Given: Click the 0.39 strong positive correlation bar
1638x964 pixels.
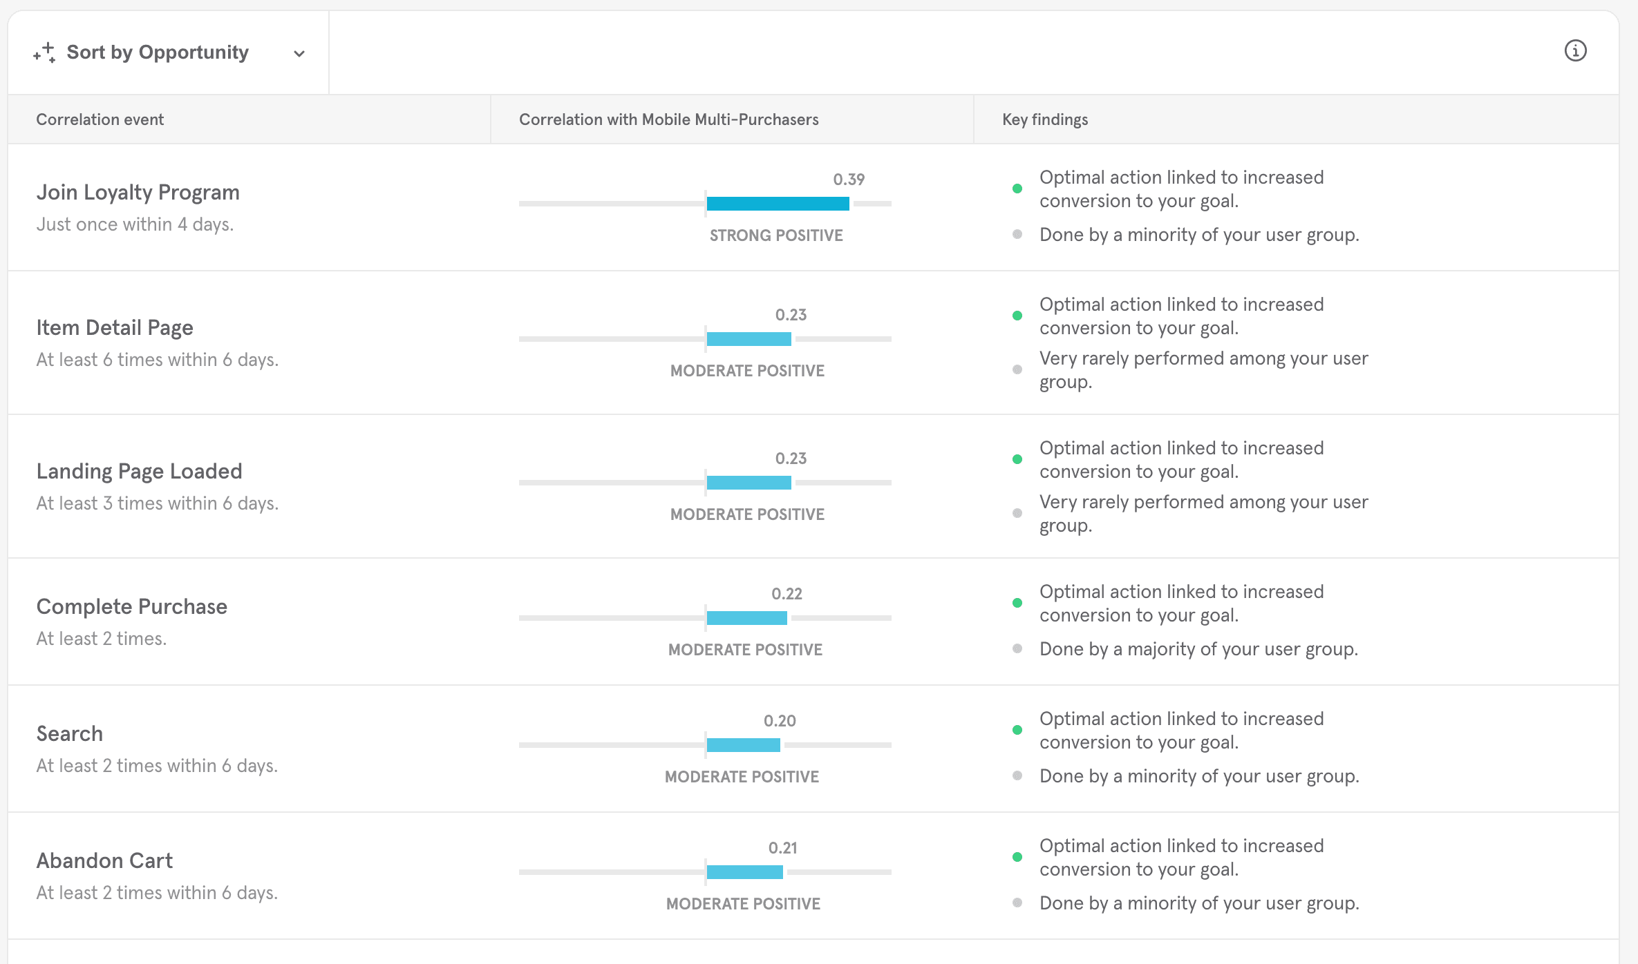Looking at the screenshot, I should pyautogui.click(x=777, y=203).
